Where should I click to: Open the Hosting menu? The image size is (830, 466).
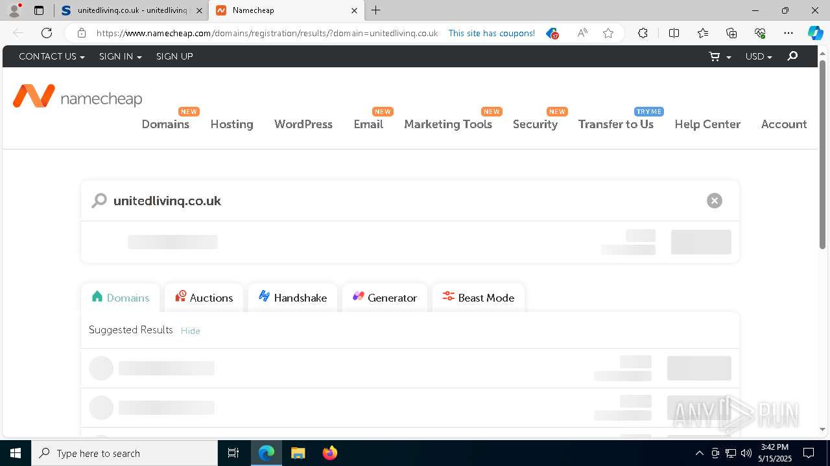231,124
